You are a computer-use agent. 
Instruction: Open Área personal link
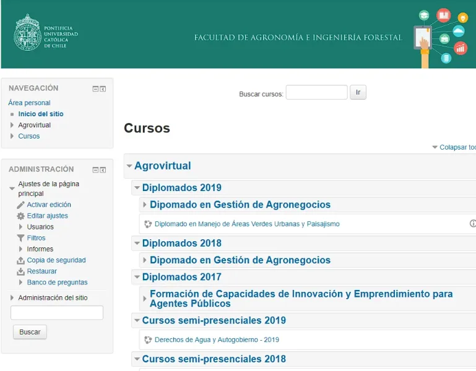tap(29, 103)
